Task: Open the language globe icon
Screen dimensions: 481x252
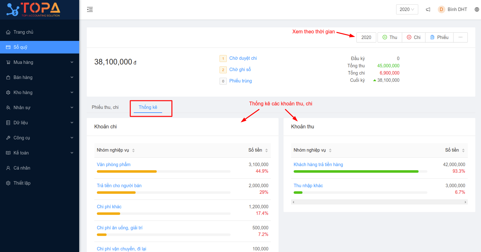Action: click(477, 9)
